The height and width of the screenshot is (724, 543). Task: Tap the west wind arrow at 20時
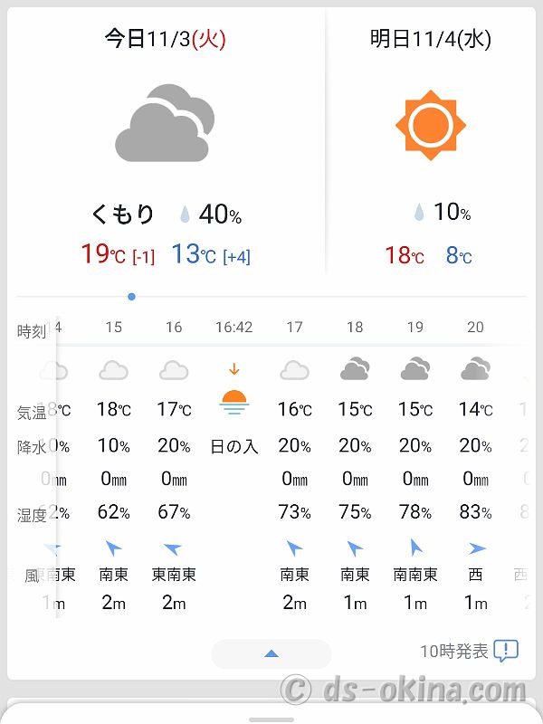tap(477, 548)
